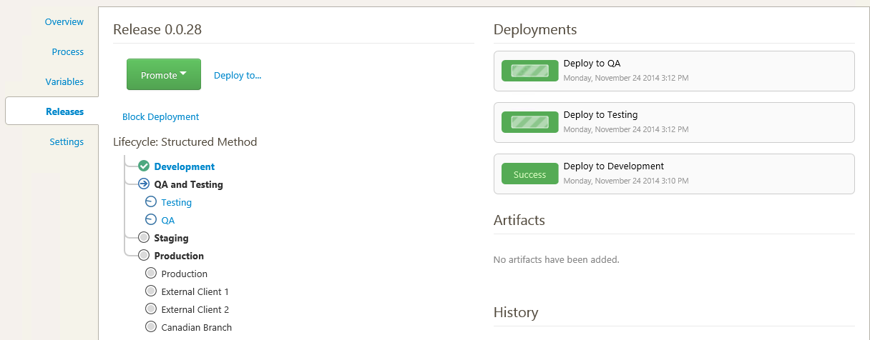Image resolution: width=870 pixels, height=340 pixels.
Task: Click the Success badge for Deploy to Development
Action: coord(529,174)
